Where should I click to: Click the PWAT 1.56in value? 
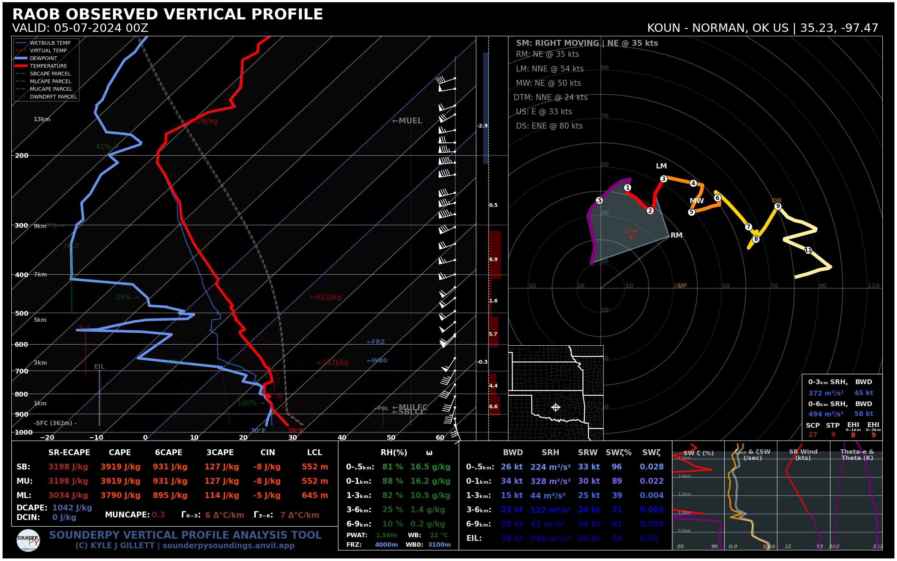click(x=386, y=535)
